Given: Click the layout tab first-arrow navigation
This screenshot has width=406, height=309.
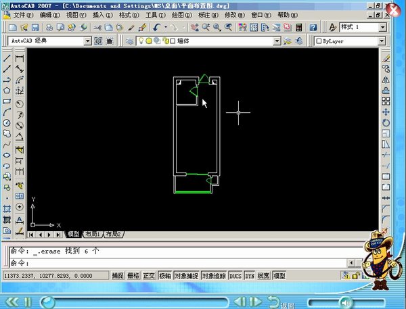Looking at the screenshot, I should 31,235.
